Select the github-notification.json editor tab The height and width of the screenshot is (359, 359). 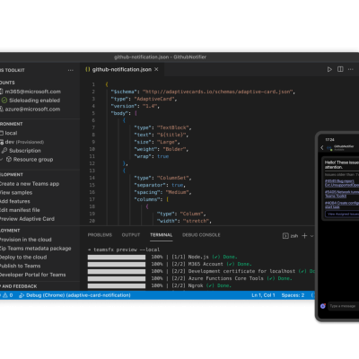(122, 69)
